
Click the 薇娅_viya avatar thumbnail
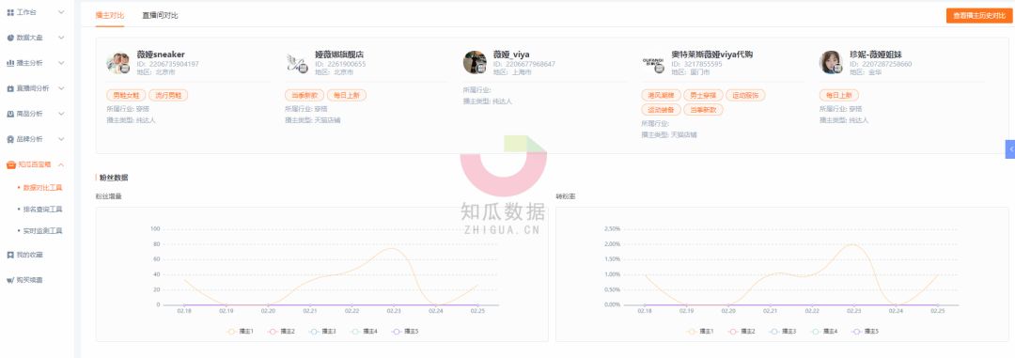pyautogui.click(x=475, y=62)
